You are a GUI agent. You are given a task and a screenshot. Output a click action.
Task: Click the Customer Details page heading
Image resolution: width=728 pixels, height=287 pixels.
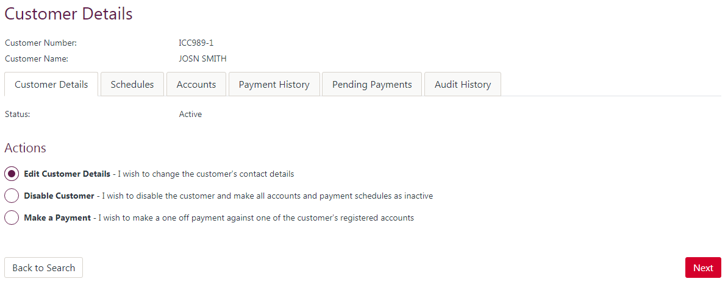tap(68, 14)
